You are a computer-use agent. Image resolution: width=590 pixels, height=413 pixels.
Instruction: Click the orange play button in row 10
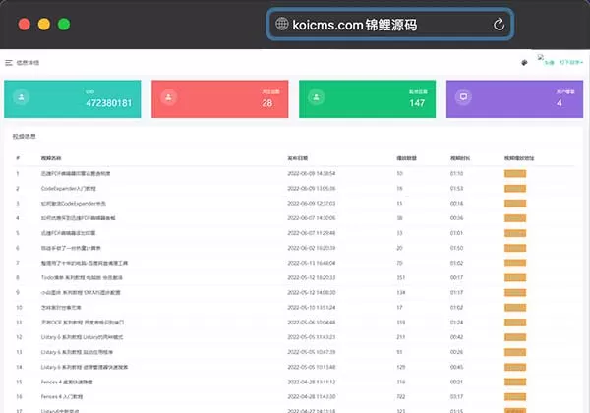[x=515, y=308]
